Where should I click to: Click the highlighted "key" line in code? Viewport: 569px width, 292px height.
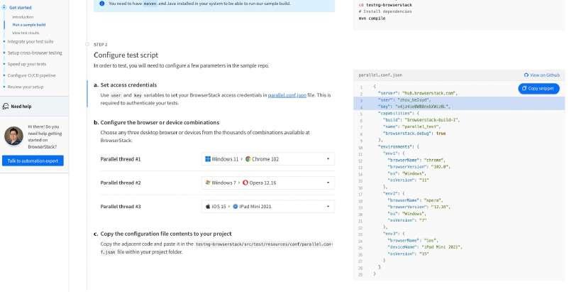pos(459,107)
